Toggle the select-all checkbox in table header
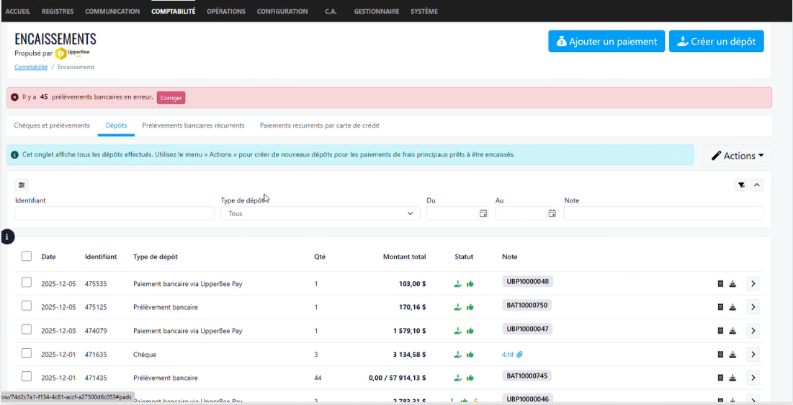The width and height of the screenshot is (793, 405). [x=27, y=257]
